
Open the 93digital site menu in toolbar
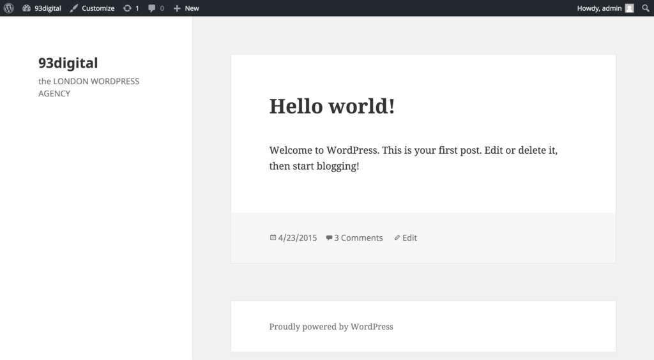pos(48,8)
